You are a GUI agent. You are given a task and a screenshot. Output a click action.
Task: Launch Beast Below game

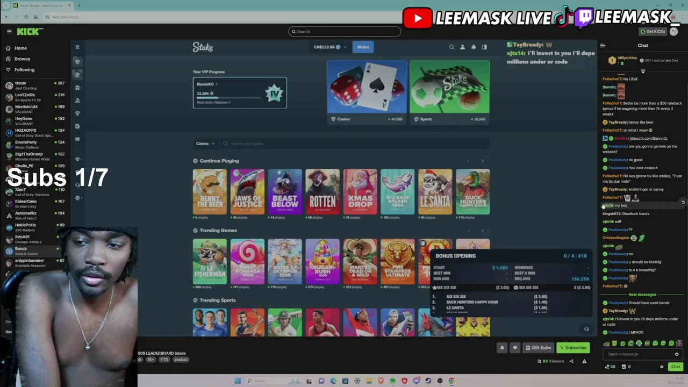tap(285, 192)
